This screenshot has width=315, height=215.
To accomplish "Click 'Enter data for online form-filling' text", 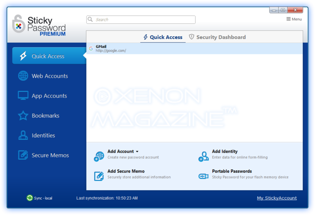I will tap(240, 157).
